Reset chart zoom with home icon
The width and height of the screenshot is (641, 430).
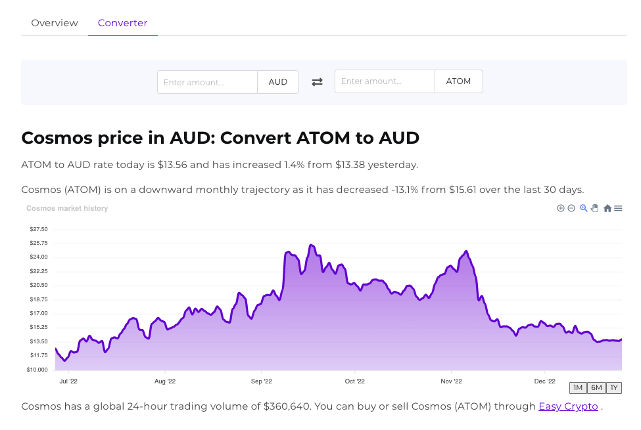(x=607, y=208)
